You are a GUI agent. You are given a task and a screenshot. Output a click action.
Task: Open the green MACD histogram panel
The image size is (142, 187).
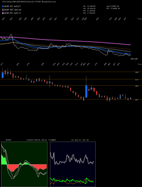(24, 164)
